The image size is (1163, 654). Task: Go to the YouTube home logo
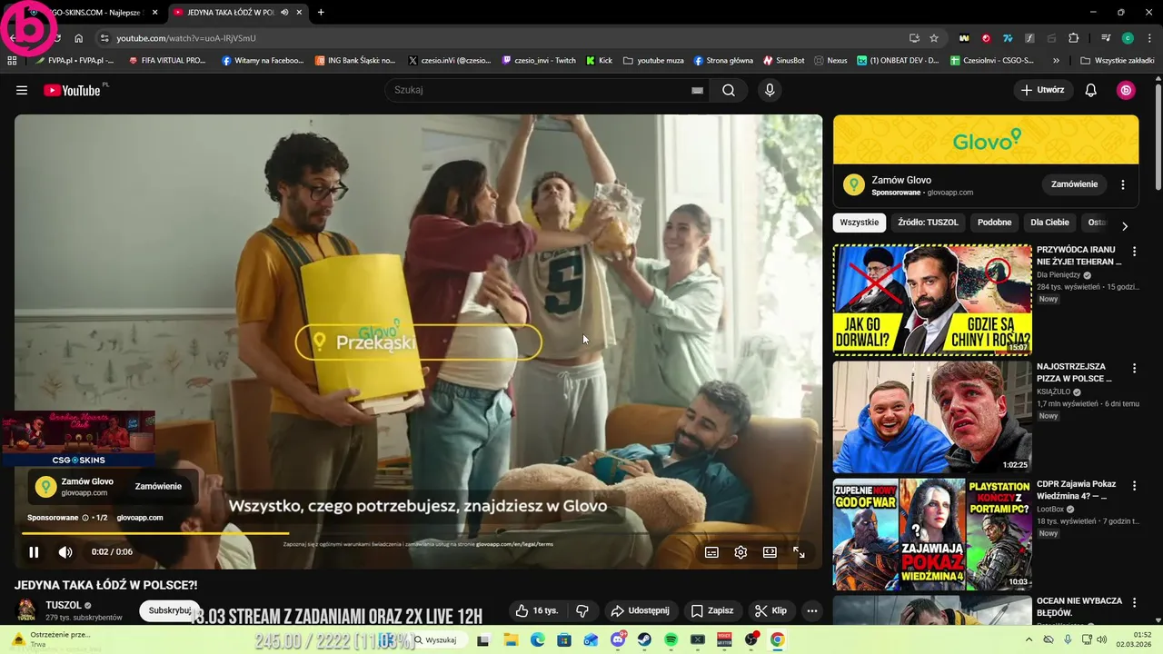(x=73, y=90)
